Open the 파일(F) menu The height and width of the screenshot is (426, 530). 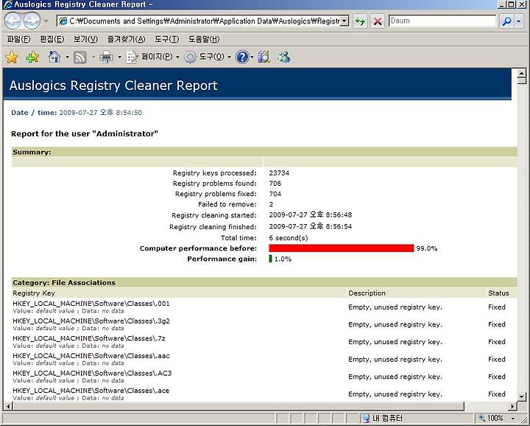coord(18,39)
